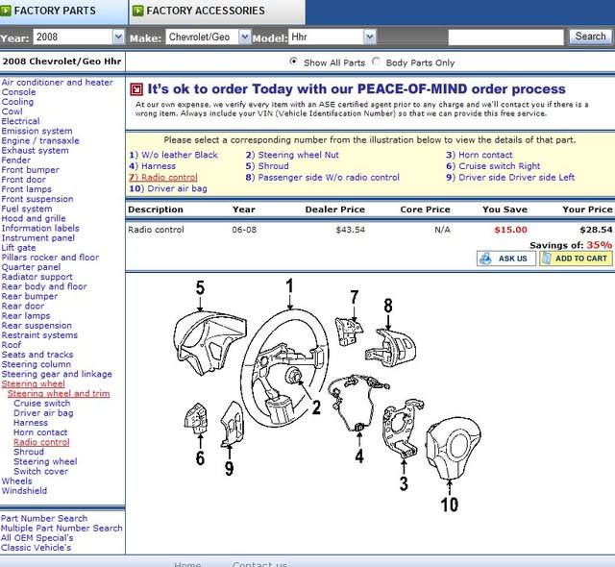Select part 5 shroud in the diagram
The height and width of the screenshot is (567, 615).
tap(209, 342)
